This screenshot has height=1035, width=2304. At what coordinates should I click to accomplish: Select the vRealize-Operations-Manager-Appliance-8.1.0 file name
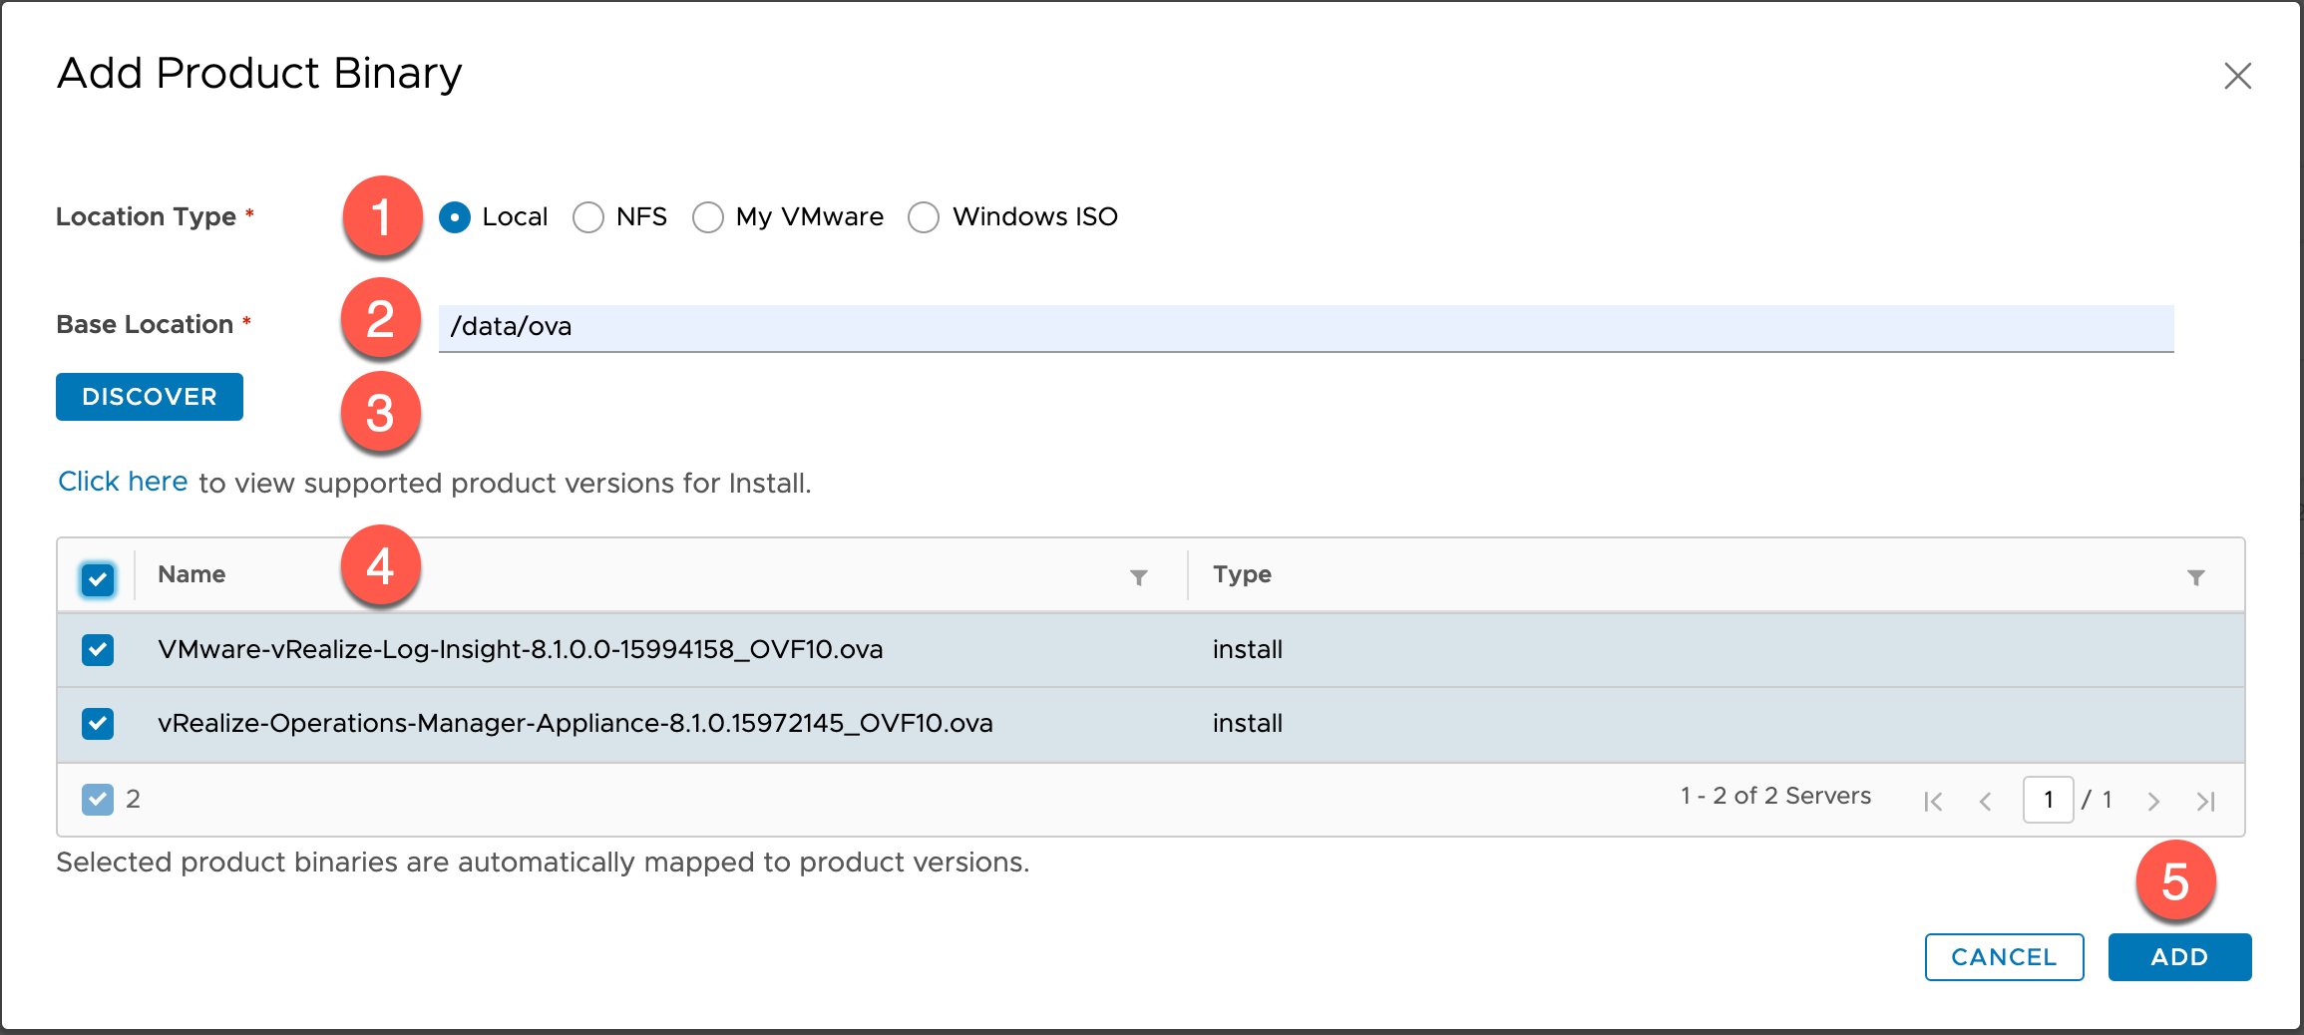[576, 723]
